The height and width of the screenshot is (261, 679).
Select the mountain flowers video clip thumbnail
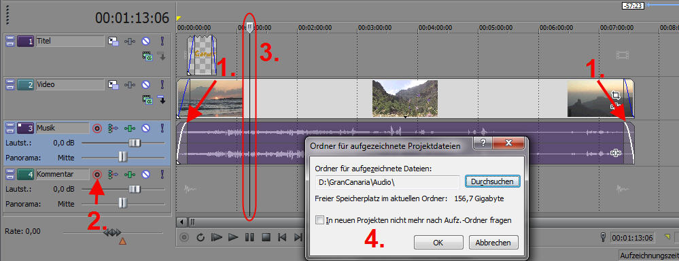click(x=405, y=99)
